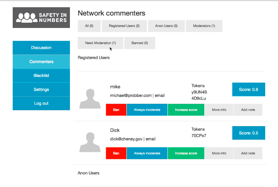Click the username Dick
Screen dimensions: 278x187
(115, 130)
